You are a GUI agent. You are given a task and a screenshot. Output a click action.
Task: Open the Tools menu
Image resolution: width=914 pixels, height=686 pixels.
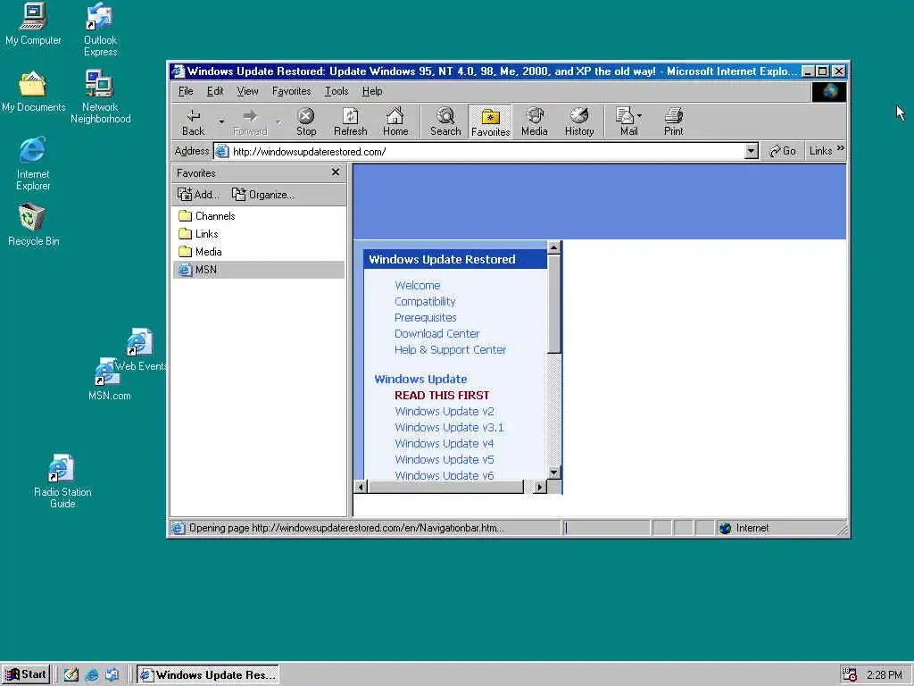[x=337, y=91]
